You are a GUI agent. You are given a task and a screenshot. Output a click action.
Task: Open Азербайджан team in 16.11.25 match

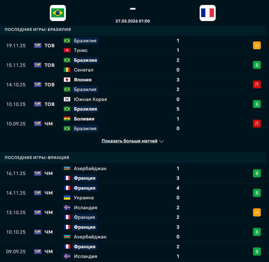90,169
